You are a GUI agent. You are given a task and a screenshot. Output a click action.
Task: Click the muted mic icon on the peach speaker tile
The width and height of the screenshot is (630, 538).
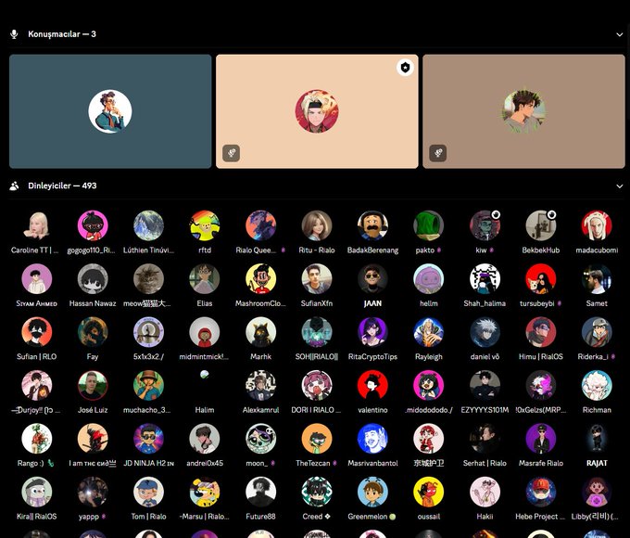[231, 153]
